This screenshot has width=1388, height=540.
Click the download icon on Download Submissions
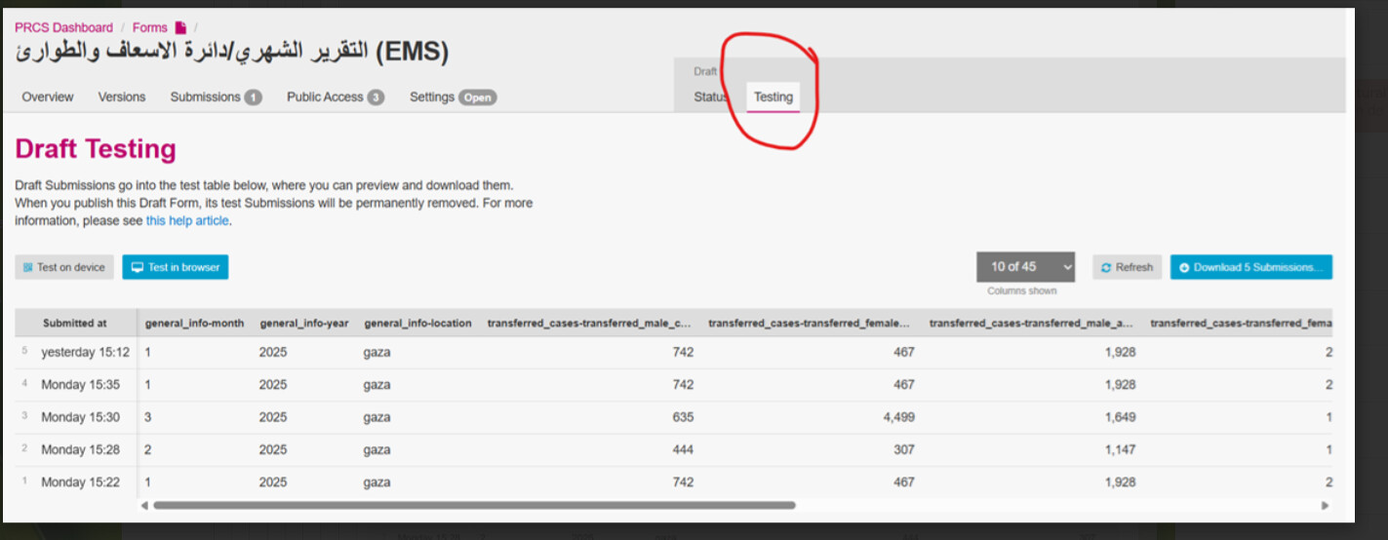[x=1184, y=267]
